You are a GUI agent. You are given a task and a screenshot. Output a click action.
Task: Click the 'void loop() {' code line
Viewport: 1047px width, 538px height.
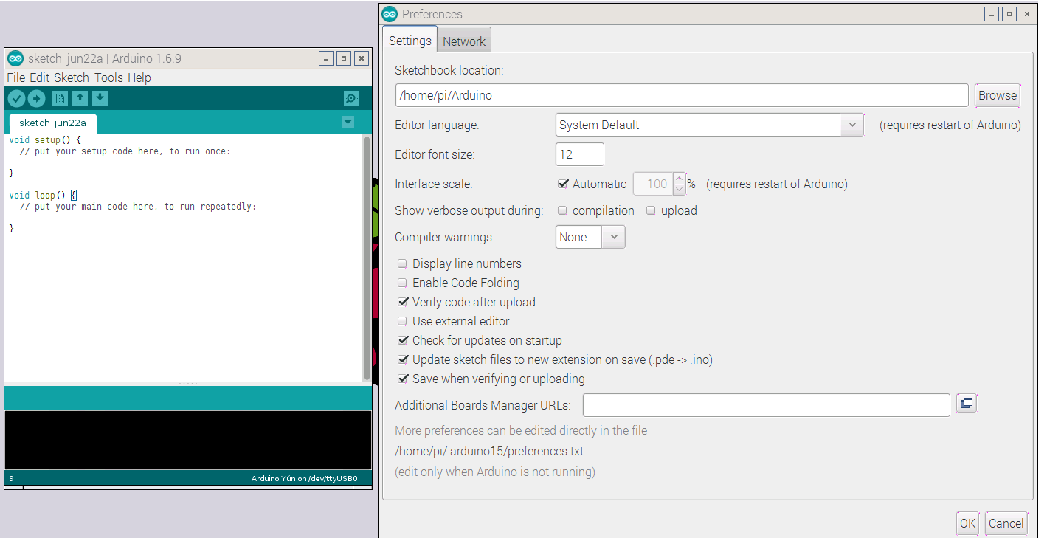coord(43,196)
